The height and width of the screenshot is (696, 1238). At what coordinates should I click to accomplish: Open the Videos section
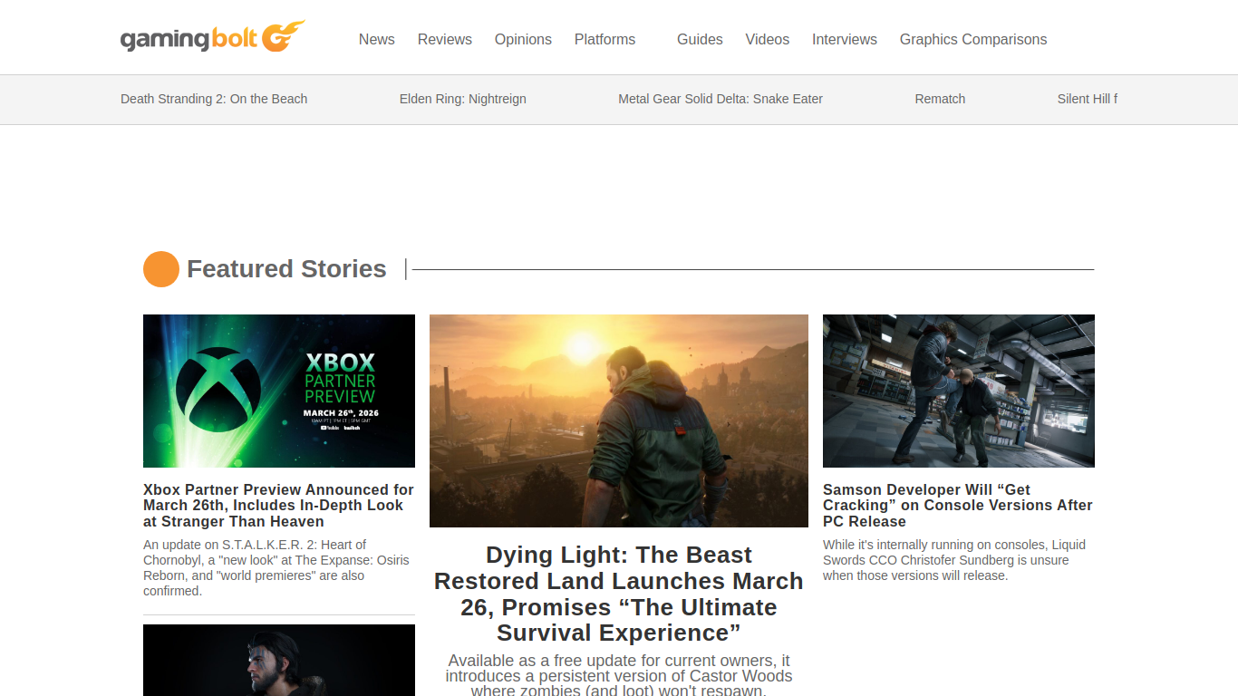[767, 40]
